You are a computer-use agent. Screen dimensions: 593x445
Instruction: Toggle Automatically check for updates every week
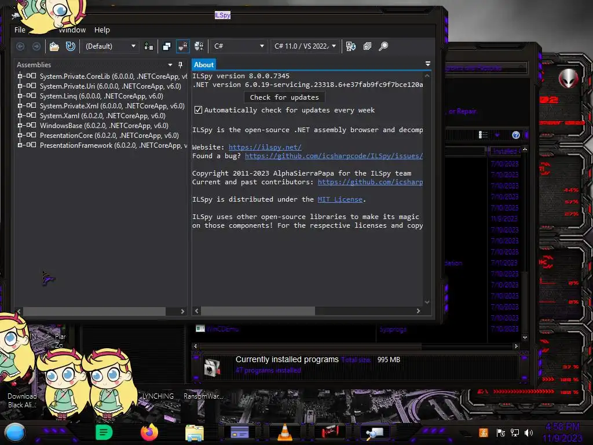(x=198, y=110)
